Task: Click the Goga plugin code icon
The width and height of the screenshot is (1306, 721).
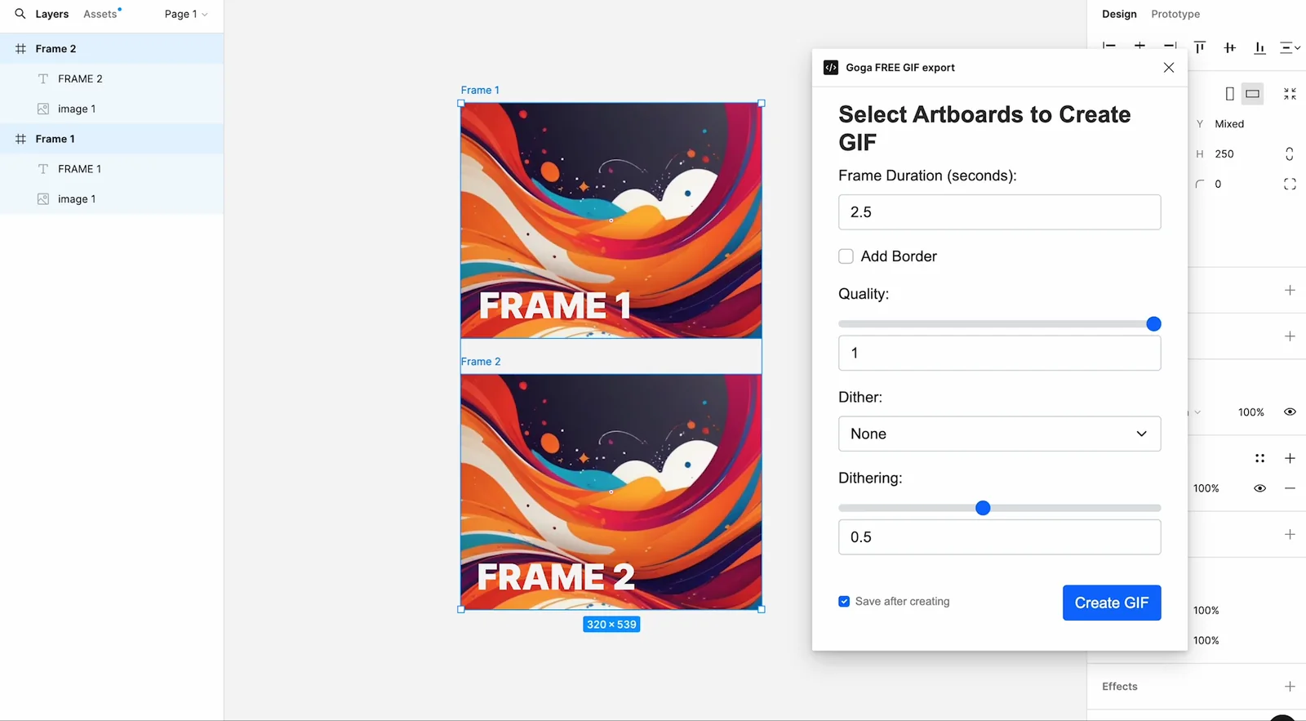Action: tap(831, 68)
